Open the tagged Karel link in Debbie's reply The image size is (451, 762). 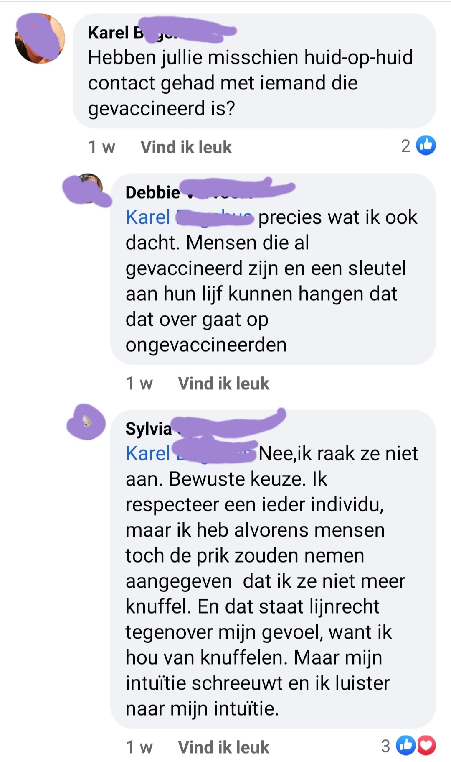(189, 217)
